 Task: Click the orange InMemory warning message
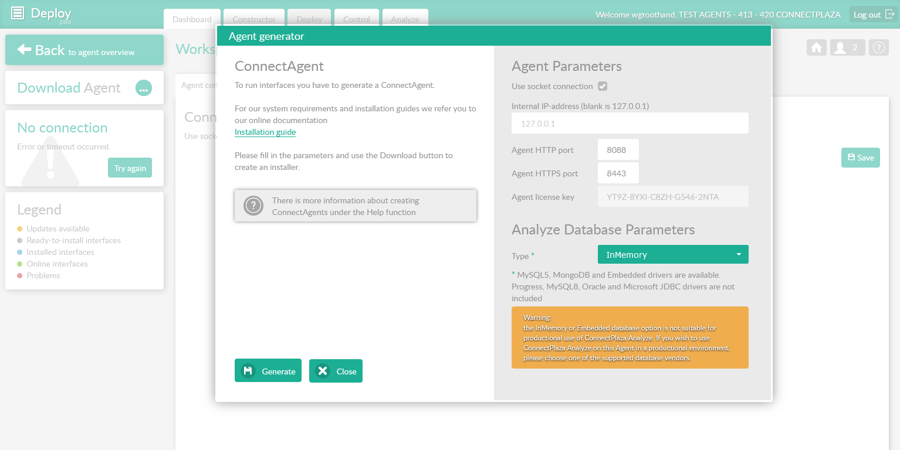[630, 337]
